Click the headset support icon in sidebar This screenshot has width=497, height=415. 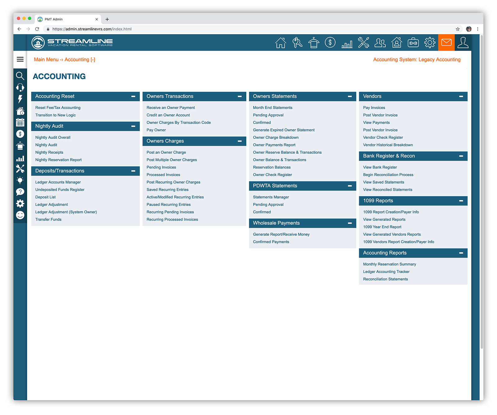tap(20, 88)
